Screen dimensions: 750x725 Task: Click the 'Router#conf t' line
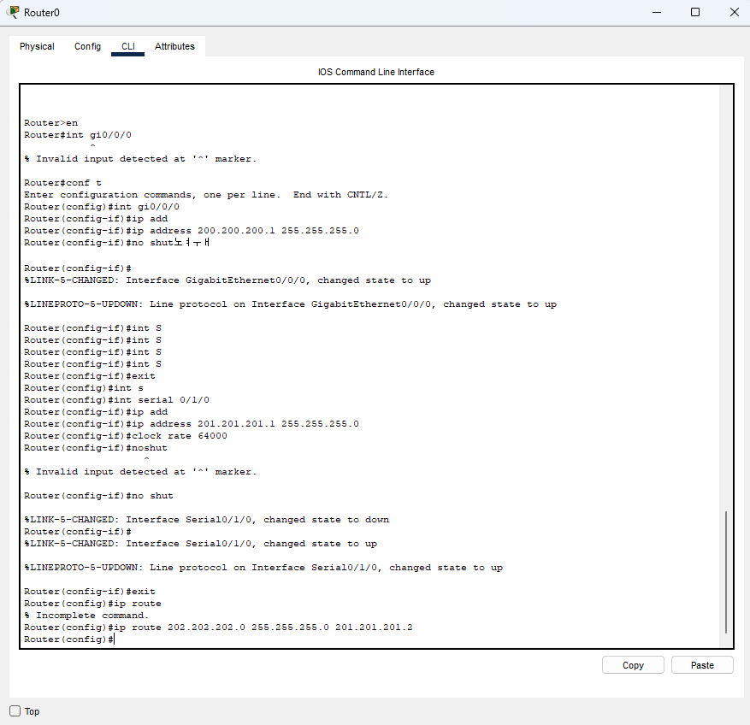[62, 183]
